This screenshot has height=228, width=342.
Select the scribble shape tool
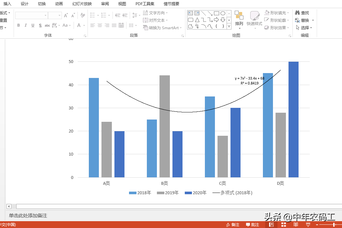[197, 26]
